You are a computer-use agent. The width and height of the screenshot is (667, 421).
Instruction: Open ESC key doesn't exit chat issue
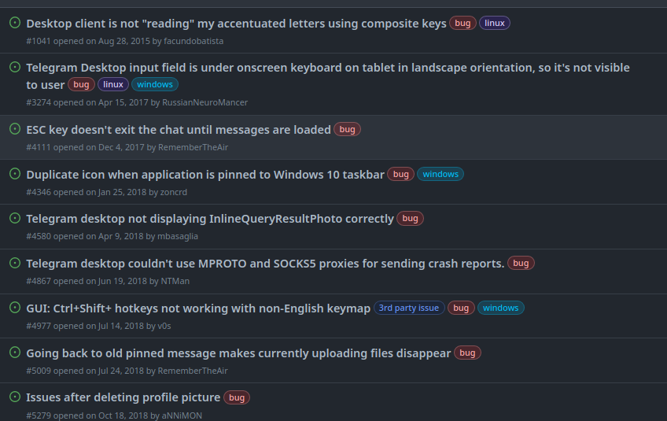[x=179, y=130]
